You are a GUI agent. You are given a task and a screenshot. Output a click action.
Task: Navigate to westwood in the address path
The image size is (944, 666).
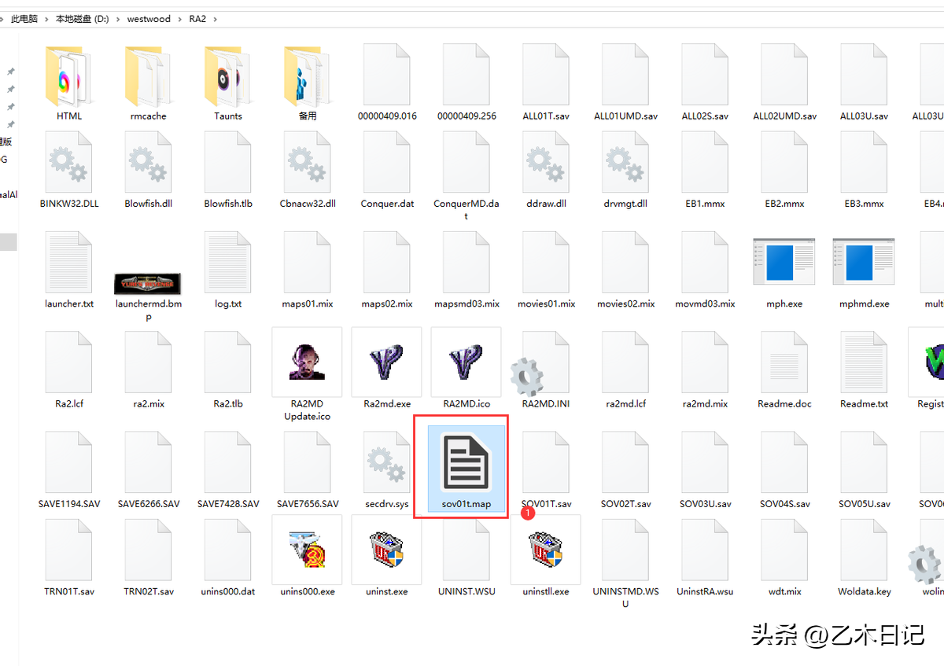149,19
